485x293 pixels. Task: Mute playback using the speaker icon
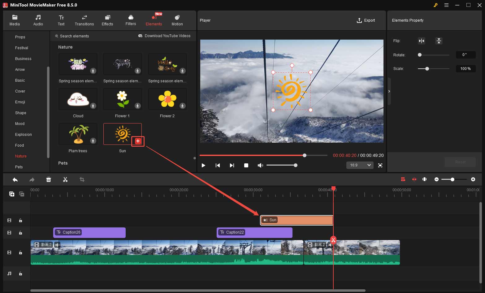(260, 165)
